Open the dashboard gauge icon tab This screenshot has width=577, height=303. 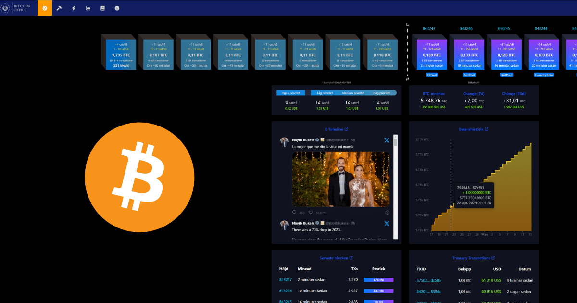click(x=45, y=8)
